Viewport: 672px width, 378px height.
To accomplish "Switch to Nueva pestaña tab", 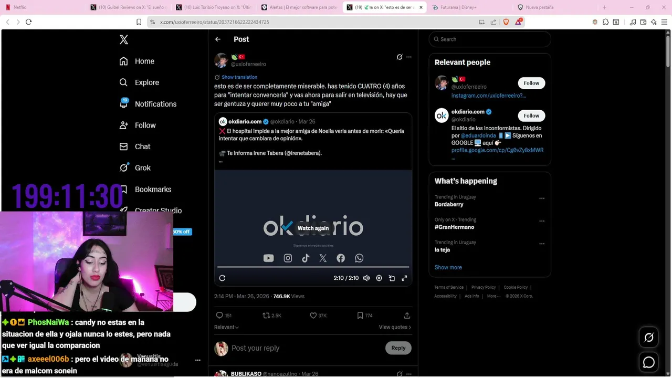I will (555, 7).
